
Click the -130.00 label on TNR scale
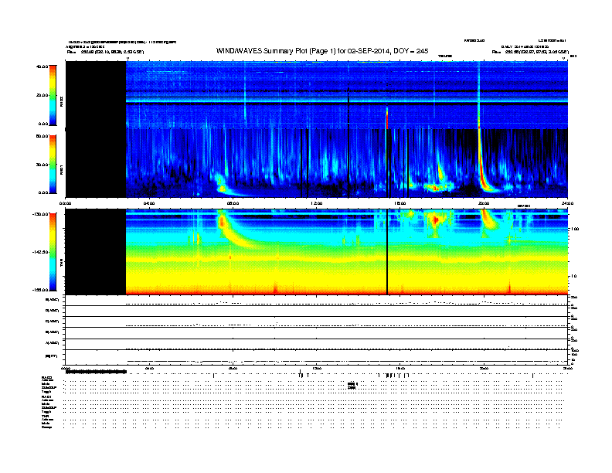(40, 214)
